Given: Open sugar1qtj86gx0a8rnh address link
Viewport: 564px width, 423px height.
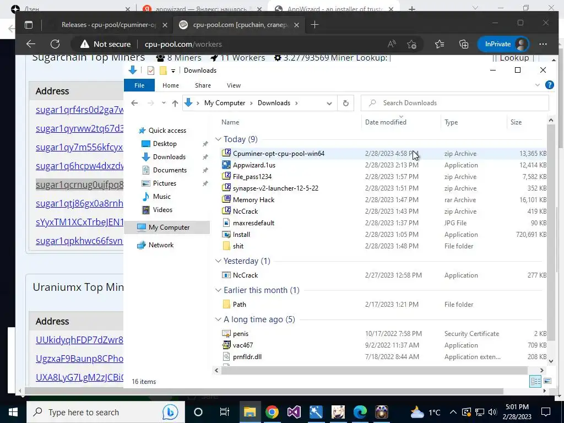Looking at the screenshot, I should point(79,203).
